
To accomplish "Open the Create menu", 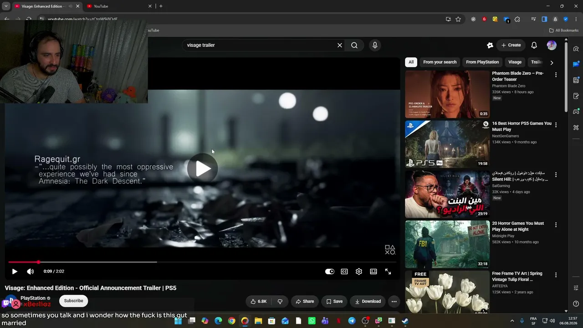I will click(511, 45).
